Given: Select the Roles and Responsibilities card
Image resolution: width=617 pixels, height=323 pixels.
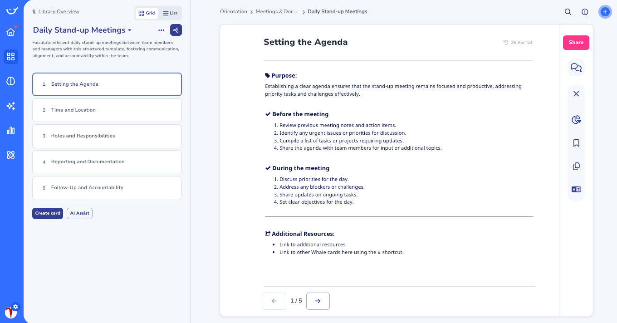Looking at the screenshot, I should coord(107,136).
